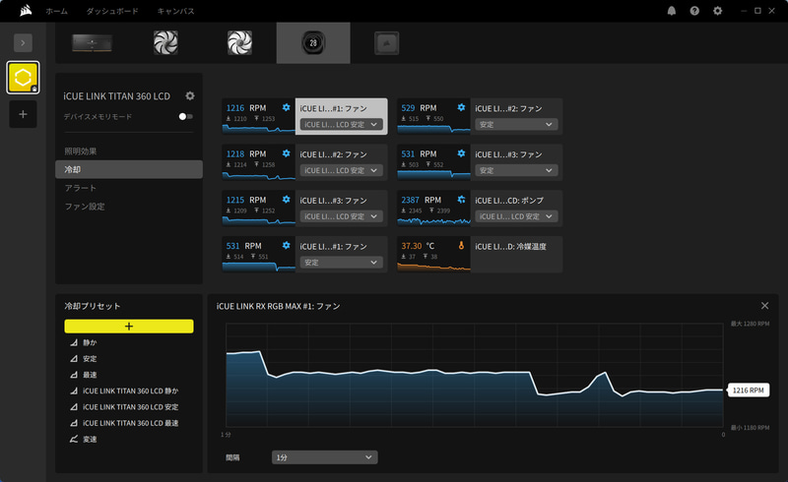The width and height of the screenshot is (788, 482).
Task: Add a new profile with the plus icon
Action: [23, 114]
